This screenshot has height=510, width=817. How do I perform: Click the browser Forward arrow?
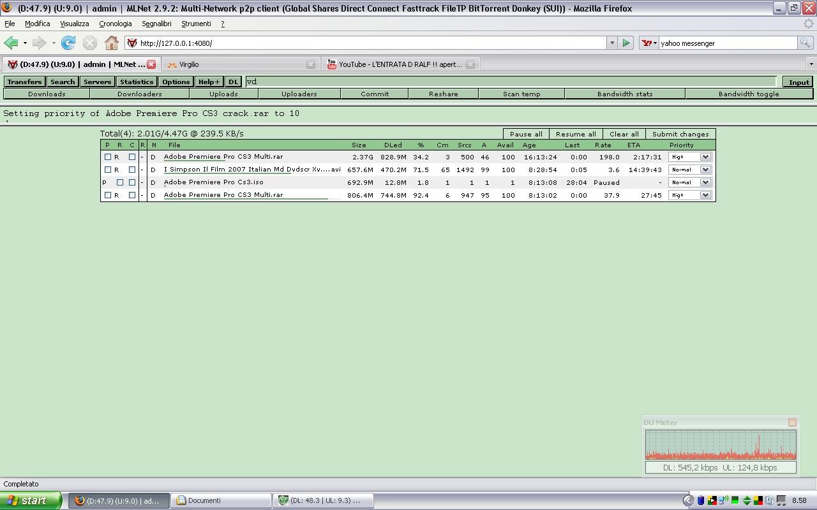39,43
